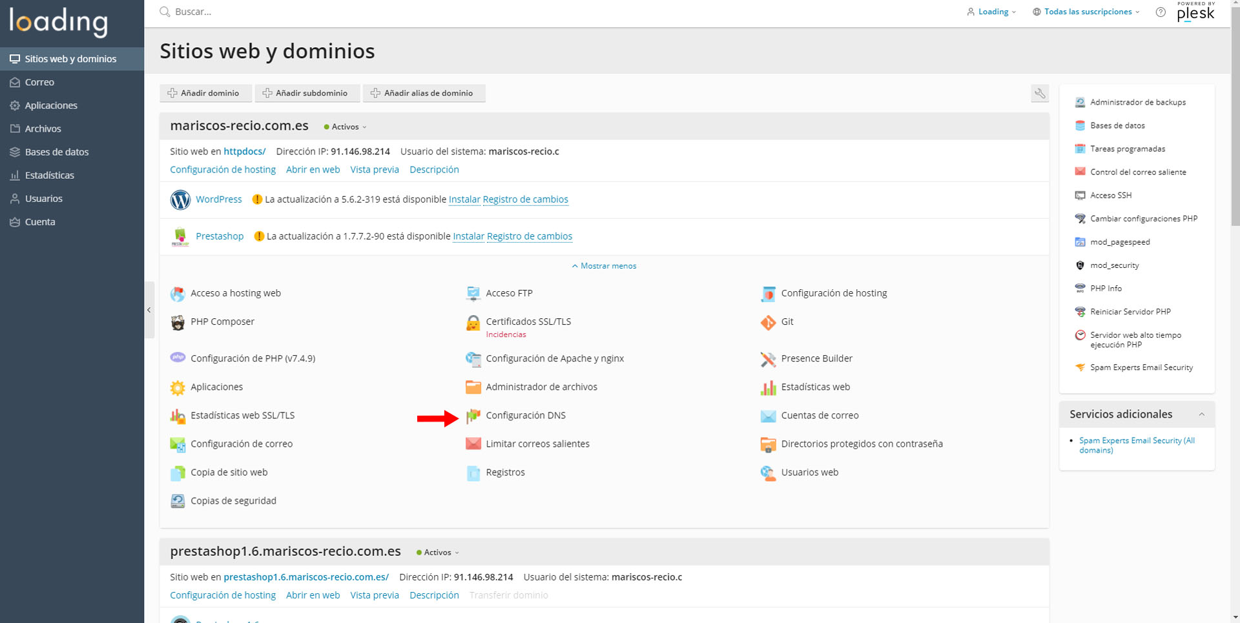This screenshot has width=1240, height=623.
Task: Click the Administrador de archivos folder icon
Action: pyautogui.click(x=473, y=387)
